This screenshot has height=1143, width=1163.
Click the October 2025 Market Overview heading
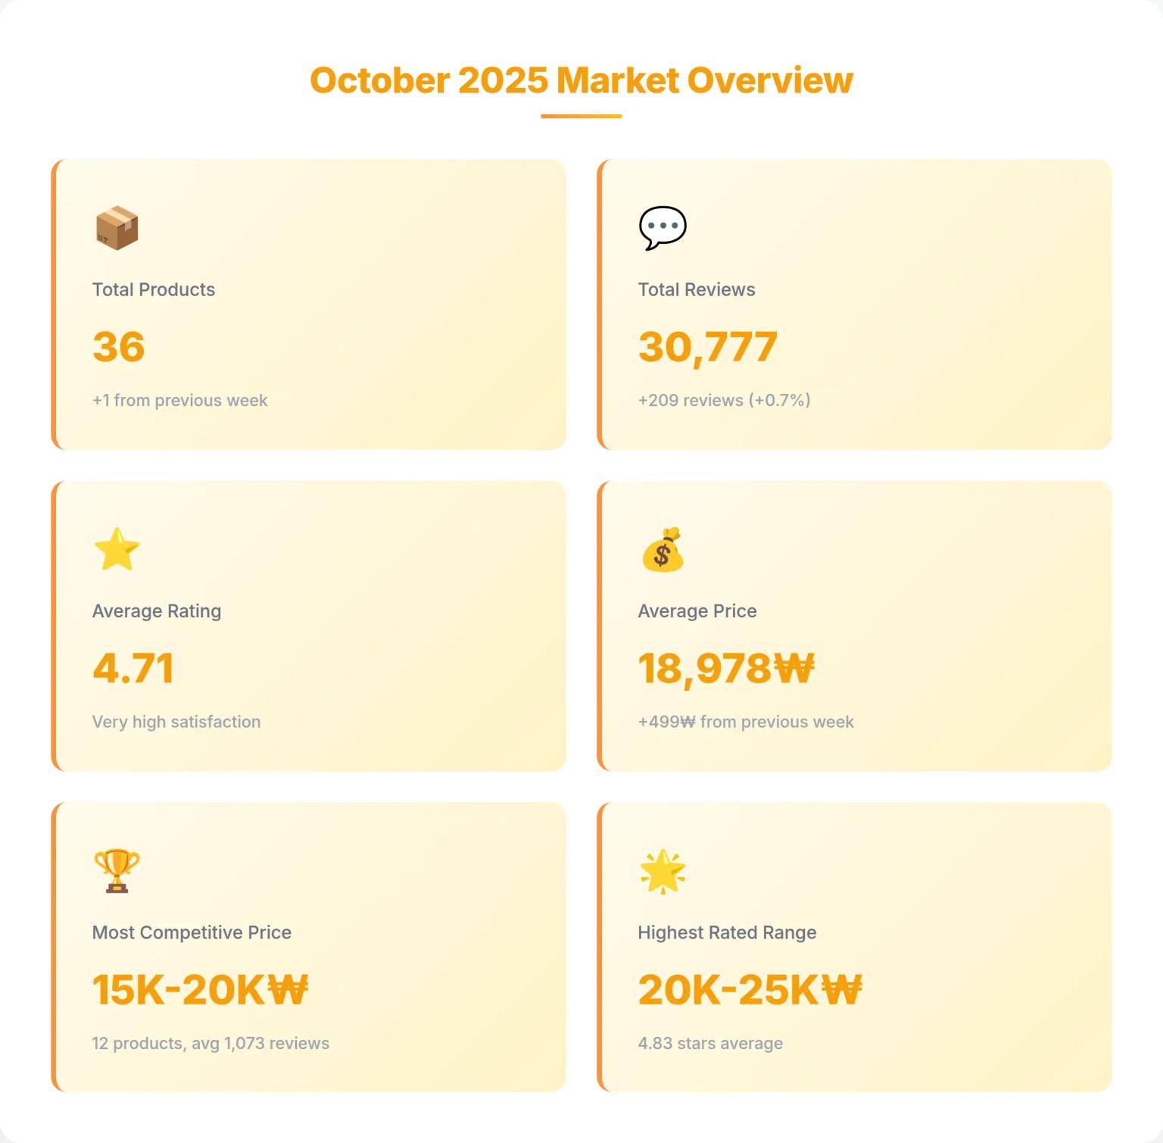click(581, 80)
